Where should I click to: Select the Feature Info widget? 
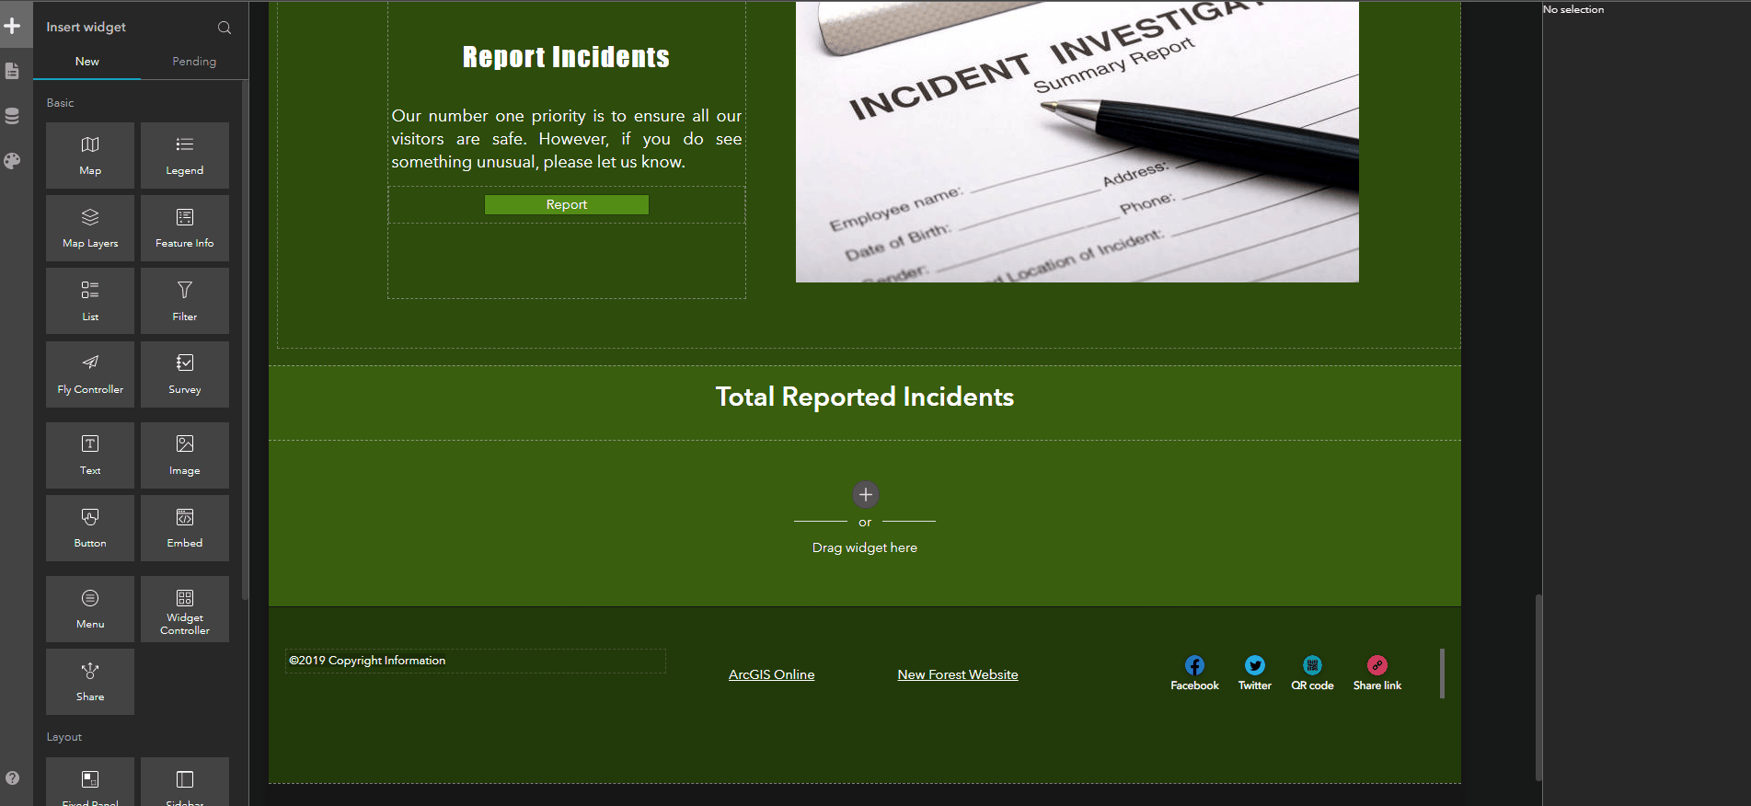[185, 228]
